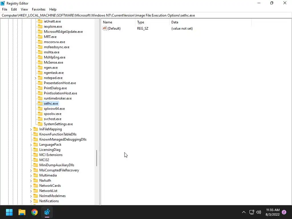Screen dimensions: 292x219
Task: Select the MRT.exe folder icon
Action: click(x=40, y=37)
